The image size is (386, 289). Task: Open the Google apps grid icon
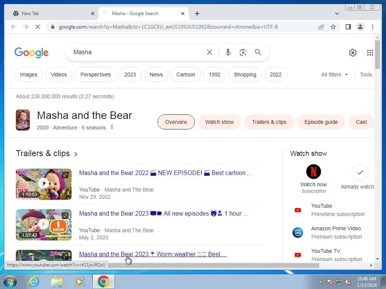pyautogui.click(x=370, y=53)
